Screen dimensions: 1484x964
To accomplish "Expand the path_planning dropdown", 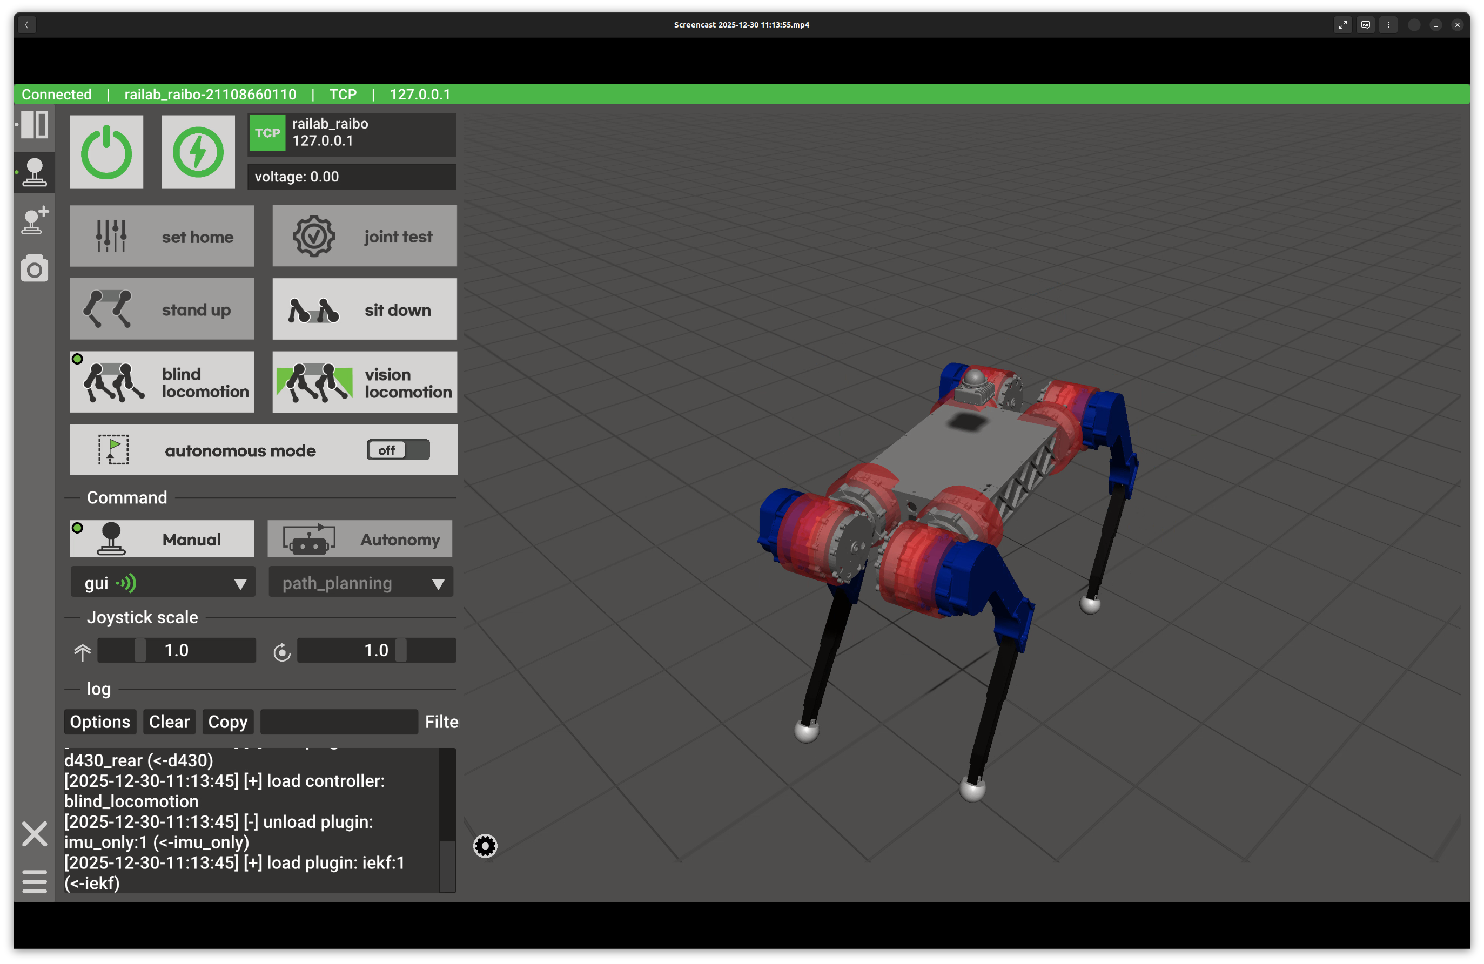I will [360, 583].
